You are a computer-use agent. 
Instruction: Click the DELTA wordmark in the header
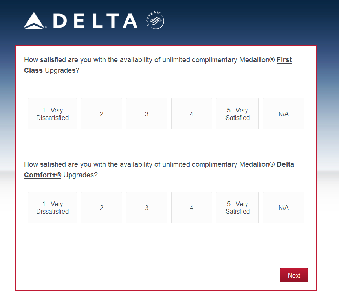point(95,21)
